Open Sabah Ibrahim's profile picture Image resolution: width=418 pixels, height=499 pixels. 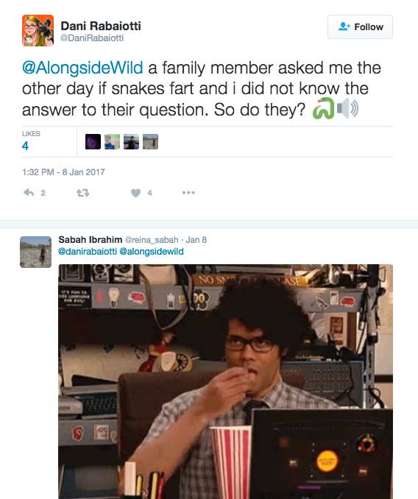(x=35, y=252)
